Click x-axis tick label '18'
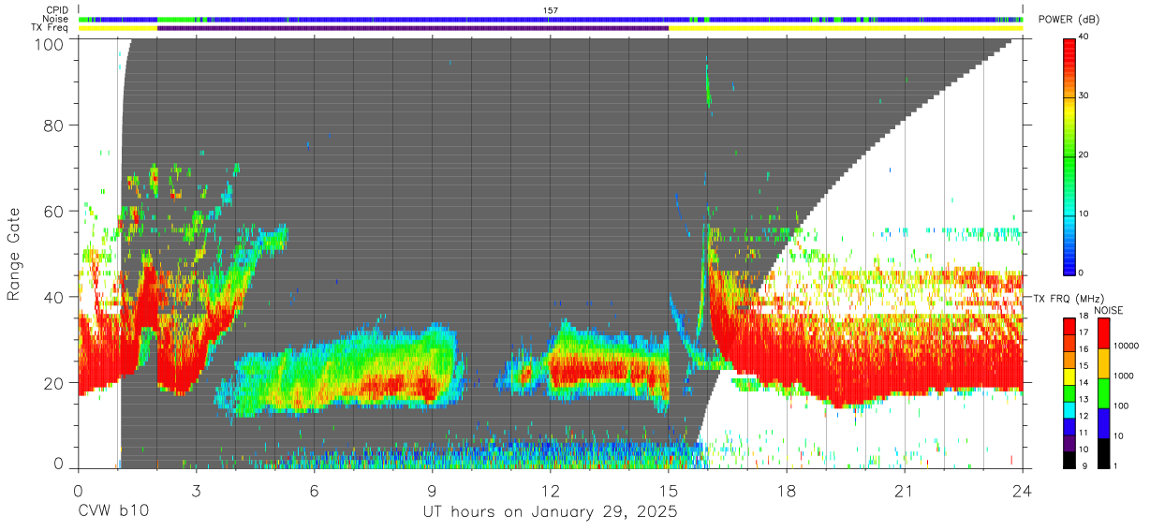1150x531 pixels. pos(787,492)
